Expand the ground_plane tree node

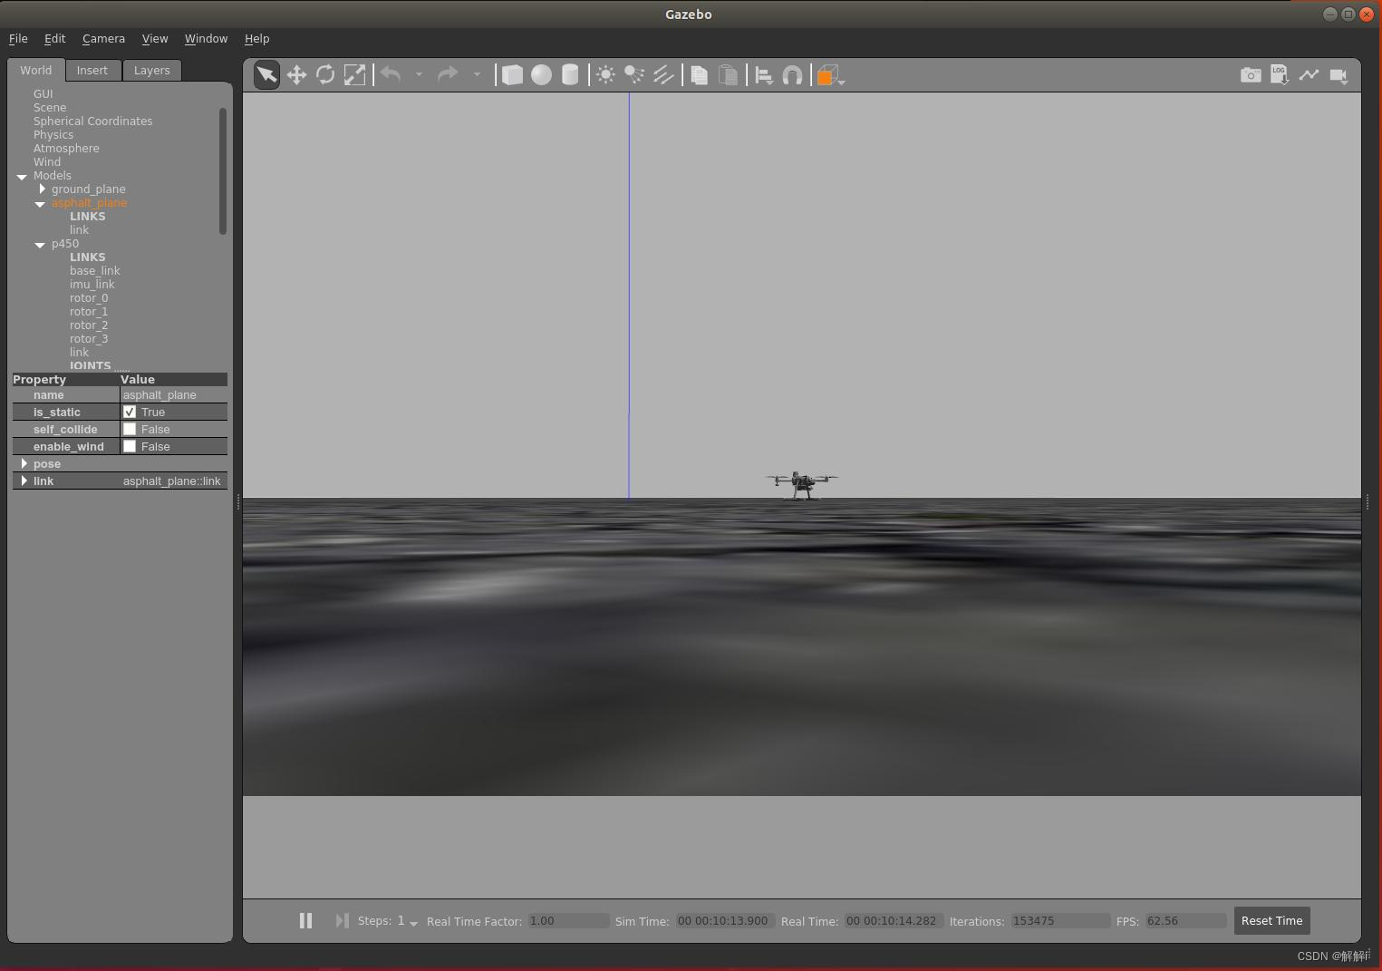tap(42, 189)
